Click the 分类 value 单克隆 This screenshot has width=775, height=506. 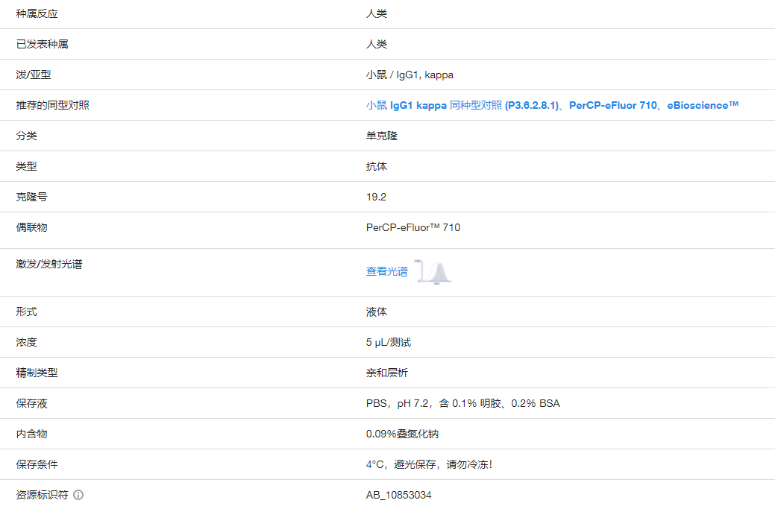pyautogui.click(x=375, y=136)
